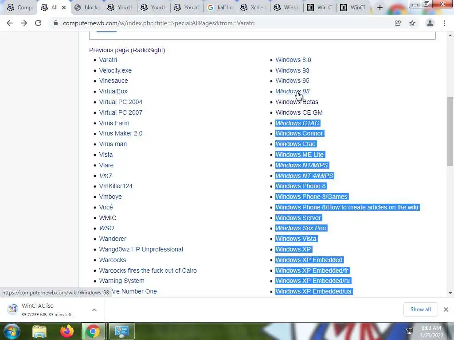Open Windows Start menu

12,331
